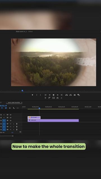This screenshot has height=179, width=101.
Task: Lock the A1 audio track
Action: tap(1, 124)
